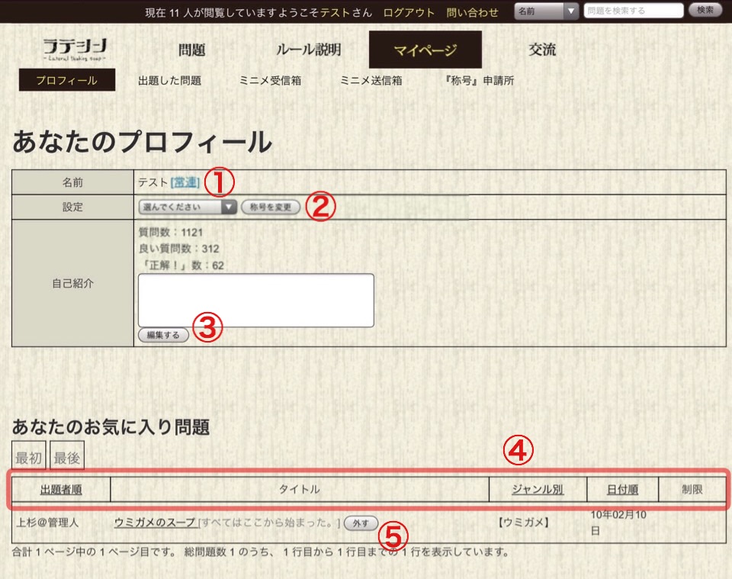
Task: Click the 称号を変更 button
Action: pos(271,207)
